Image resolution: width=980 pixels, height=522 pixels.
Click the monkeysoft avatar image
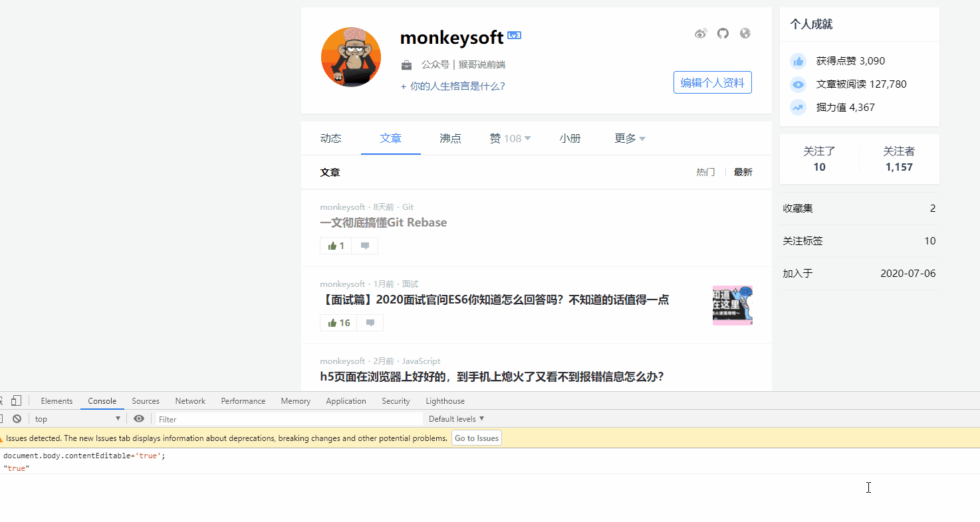351,57
